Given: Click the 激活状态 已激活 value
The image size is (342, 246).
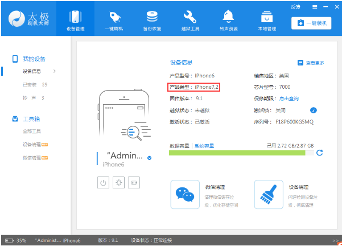Looking at the screenshot, I should 202,122.
